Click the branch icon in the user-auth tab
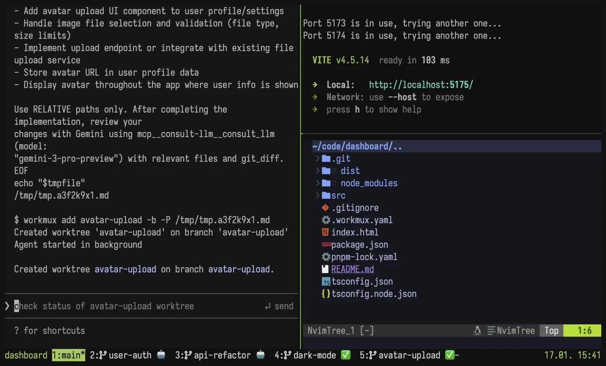This screenshot has width=606, height=366. click(x=104, y=355)
